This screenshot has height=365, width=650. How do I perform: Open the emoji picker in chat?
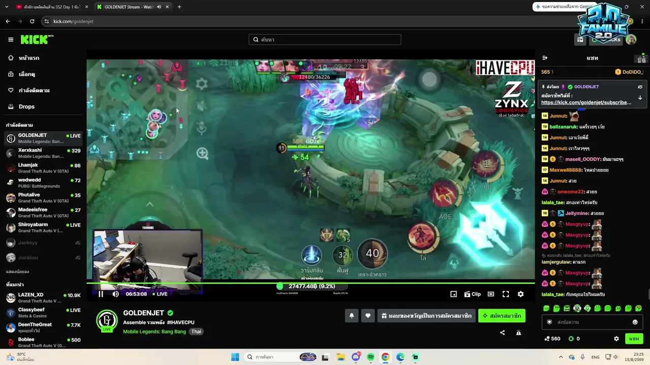(635, 322)
